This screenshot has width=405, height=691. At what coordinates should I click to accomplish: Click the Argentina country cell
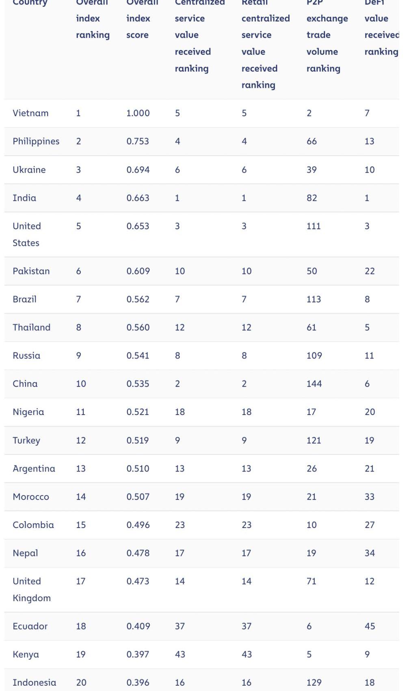pyautogui.click(x=34, y=469)
